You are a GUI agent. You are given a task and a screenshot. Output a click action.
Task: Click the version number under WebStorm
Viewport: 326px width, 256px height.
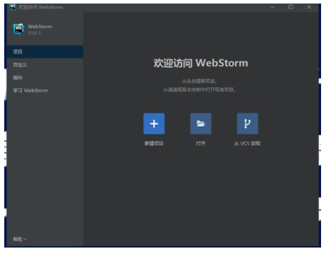coord(35,33)
